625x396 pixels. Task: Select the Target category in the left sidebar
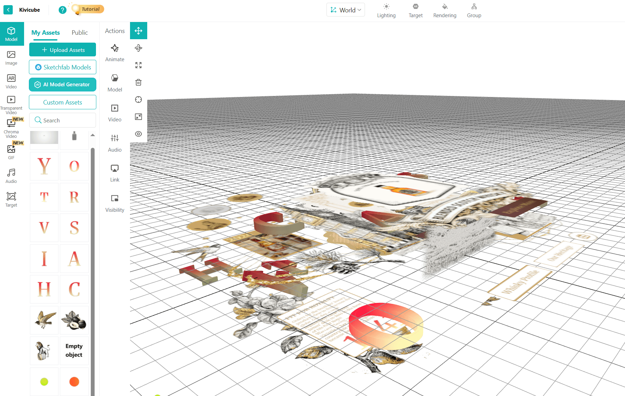pos(11,199)
